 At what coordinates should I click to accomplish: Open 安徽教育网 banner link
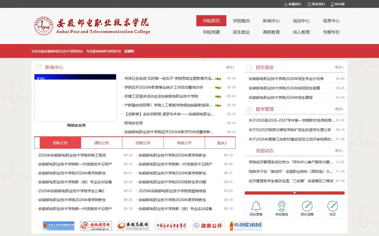tap(96, 226)
